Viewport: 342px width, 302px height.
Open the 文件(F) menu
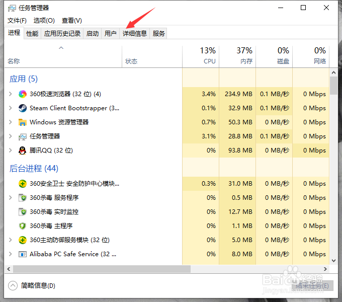(17, 21)
